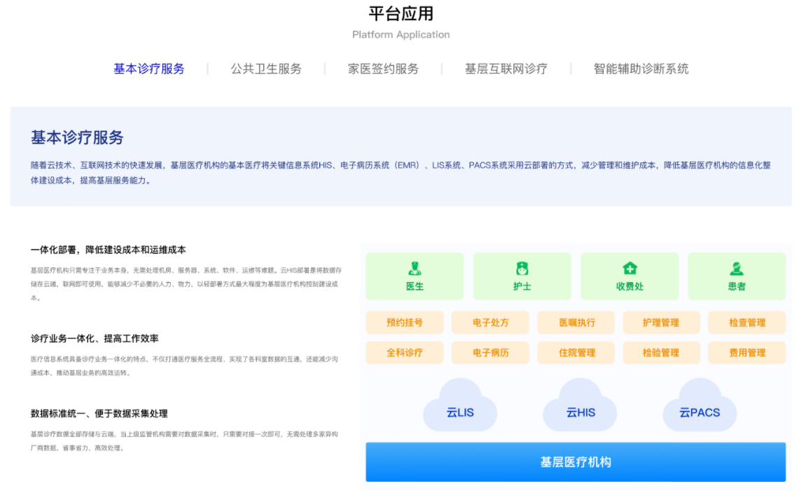
Task: Switch to the 基本诊疗服务 tab
Action: point(149,69)
